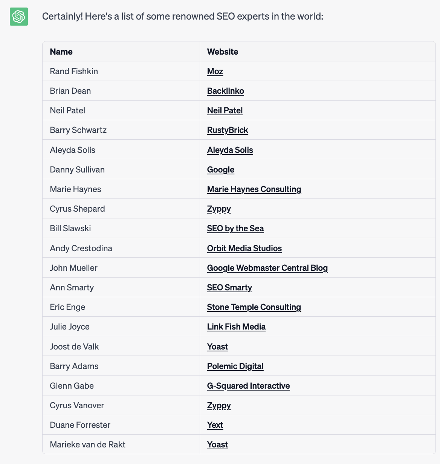Image resolution: width=440 pixels, height=464 pixels.
Task: Select the Name column header
Action: (61, 52)
